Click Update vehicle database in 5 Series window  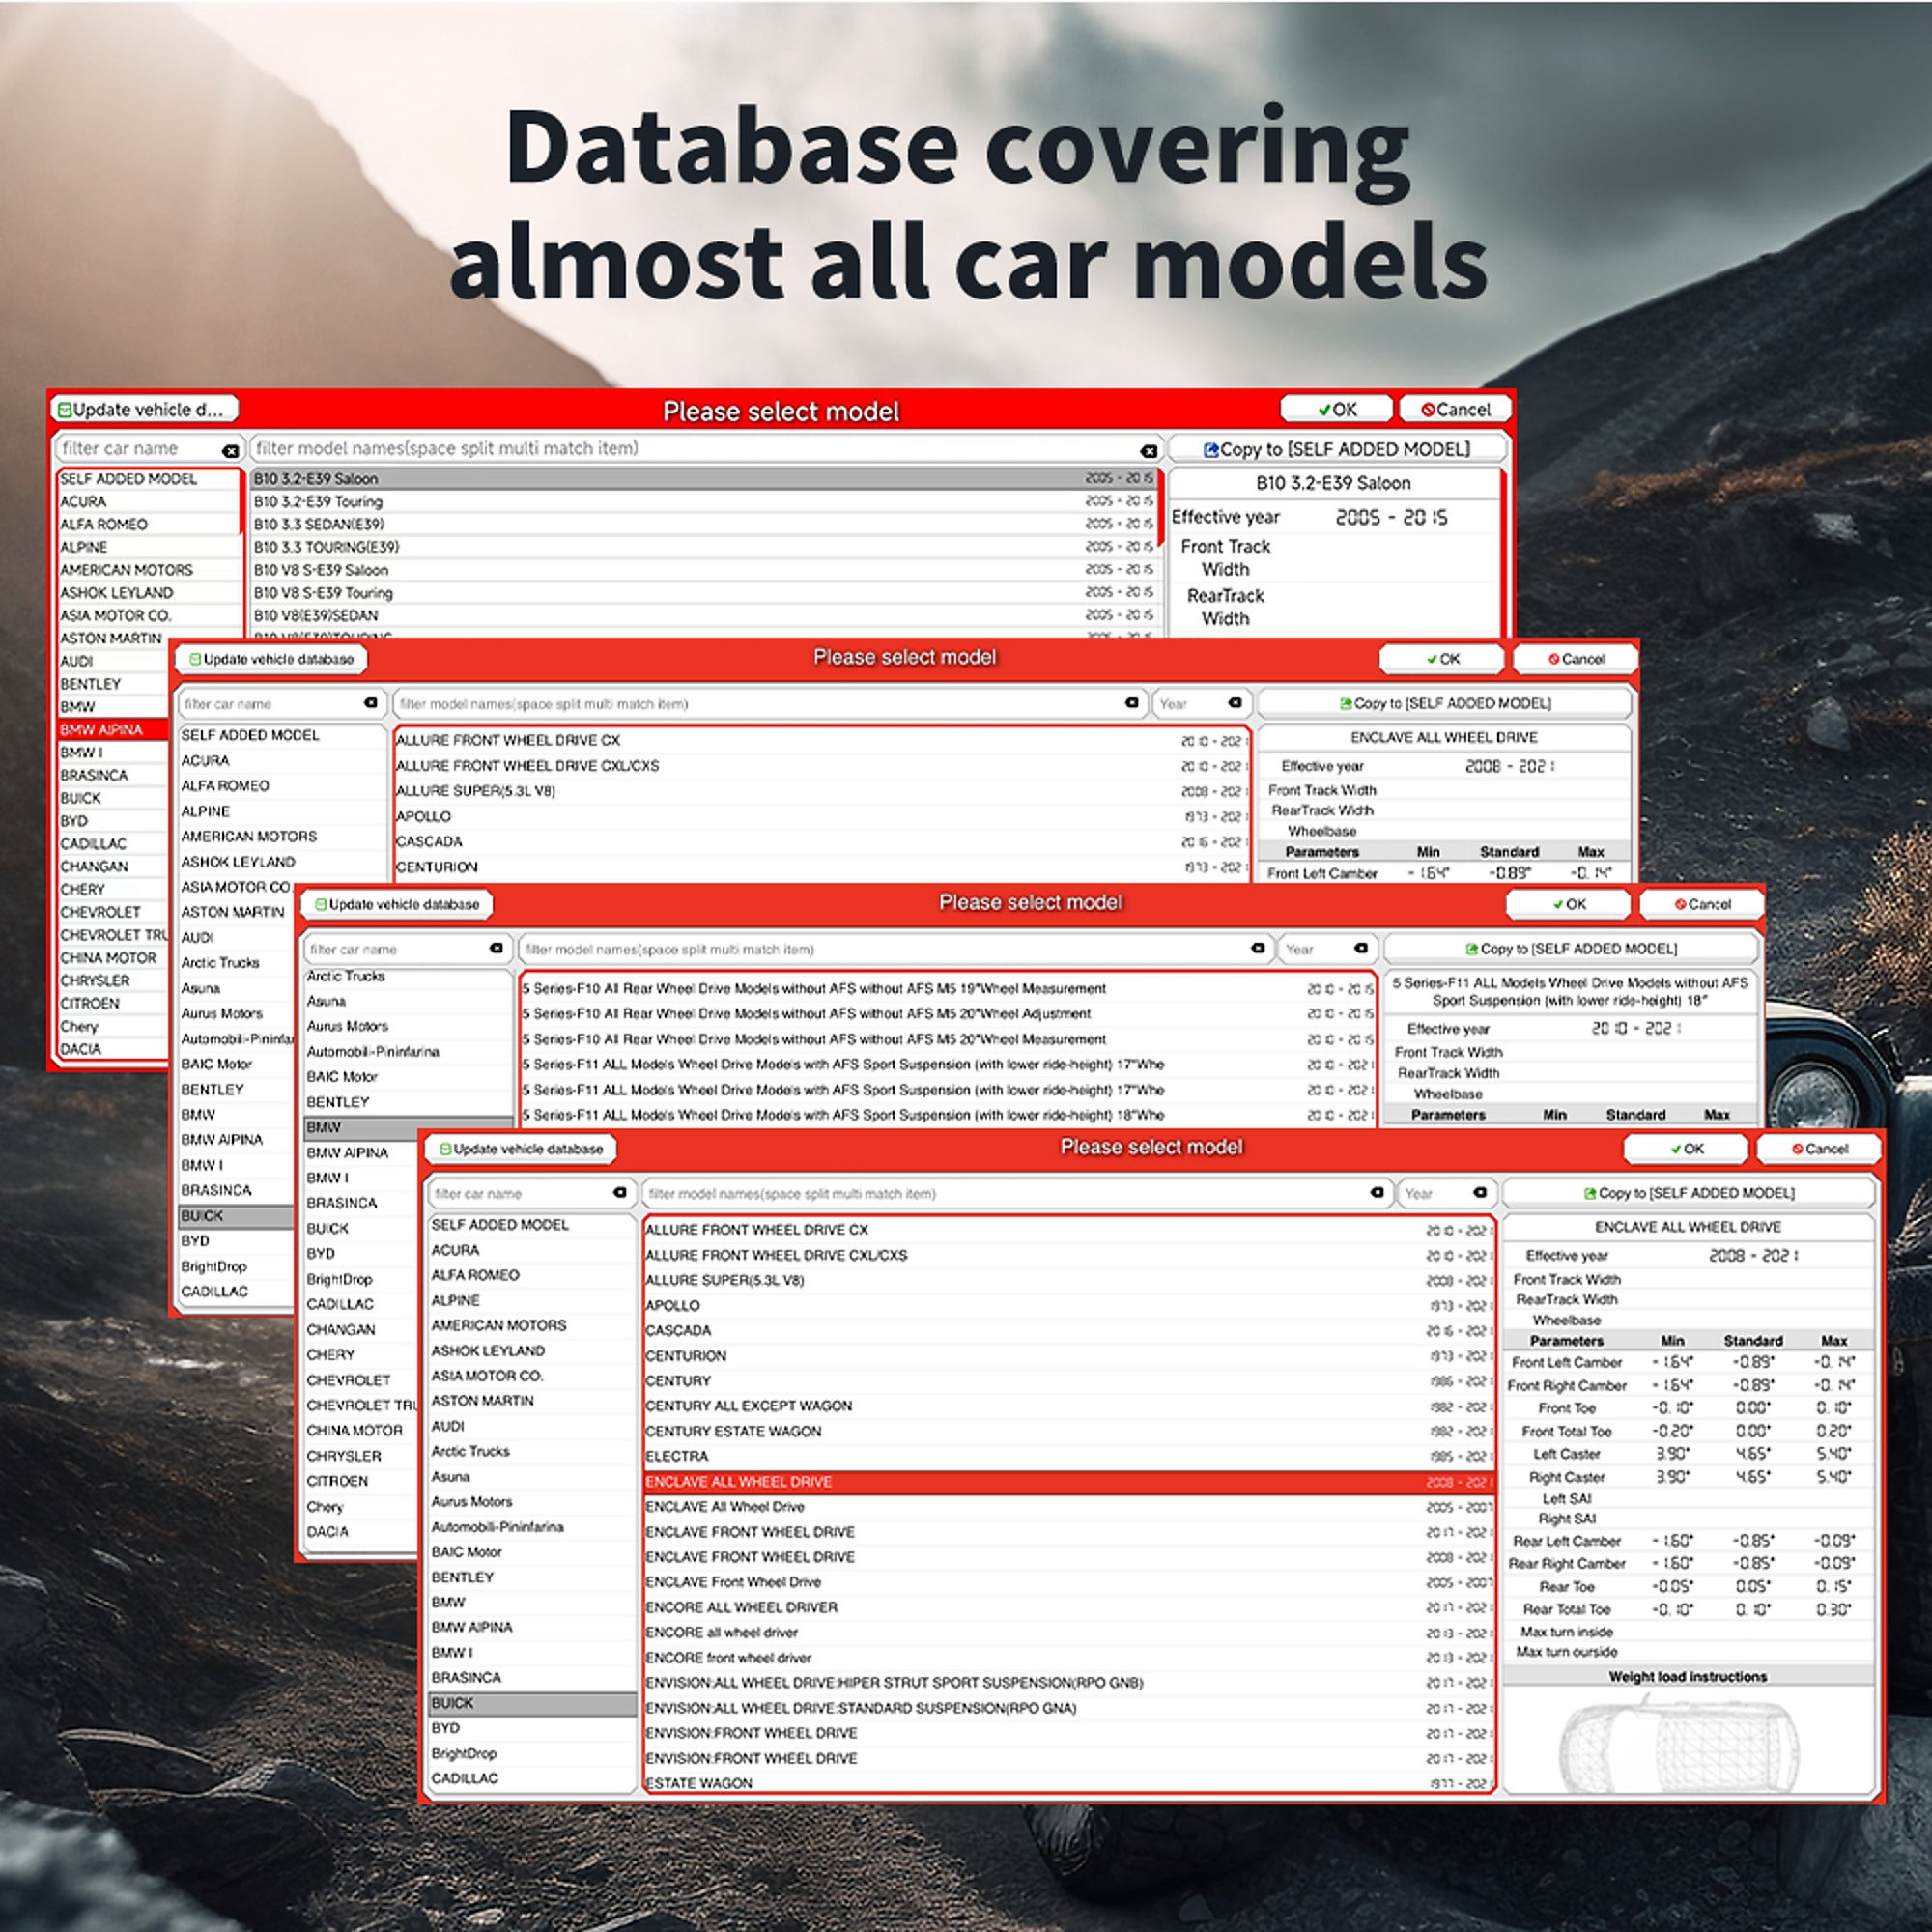[x=397, y=904]
